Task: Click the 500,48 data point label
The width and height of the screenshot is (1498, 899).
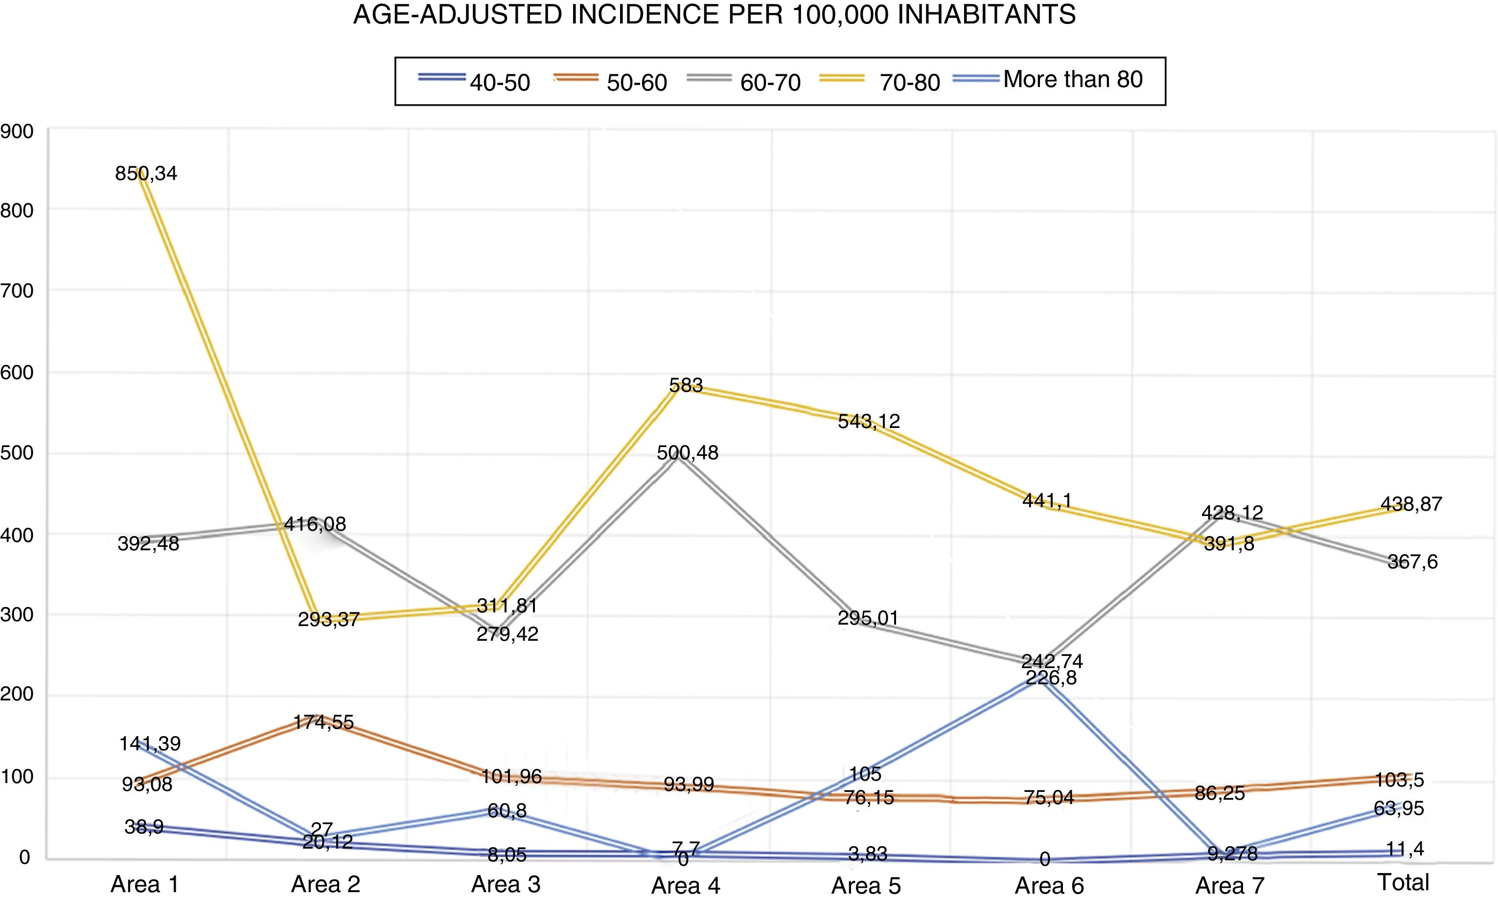Action: click(x=687, y=452)
